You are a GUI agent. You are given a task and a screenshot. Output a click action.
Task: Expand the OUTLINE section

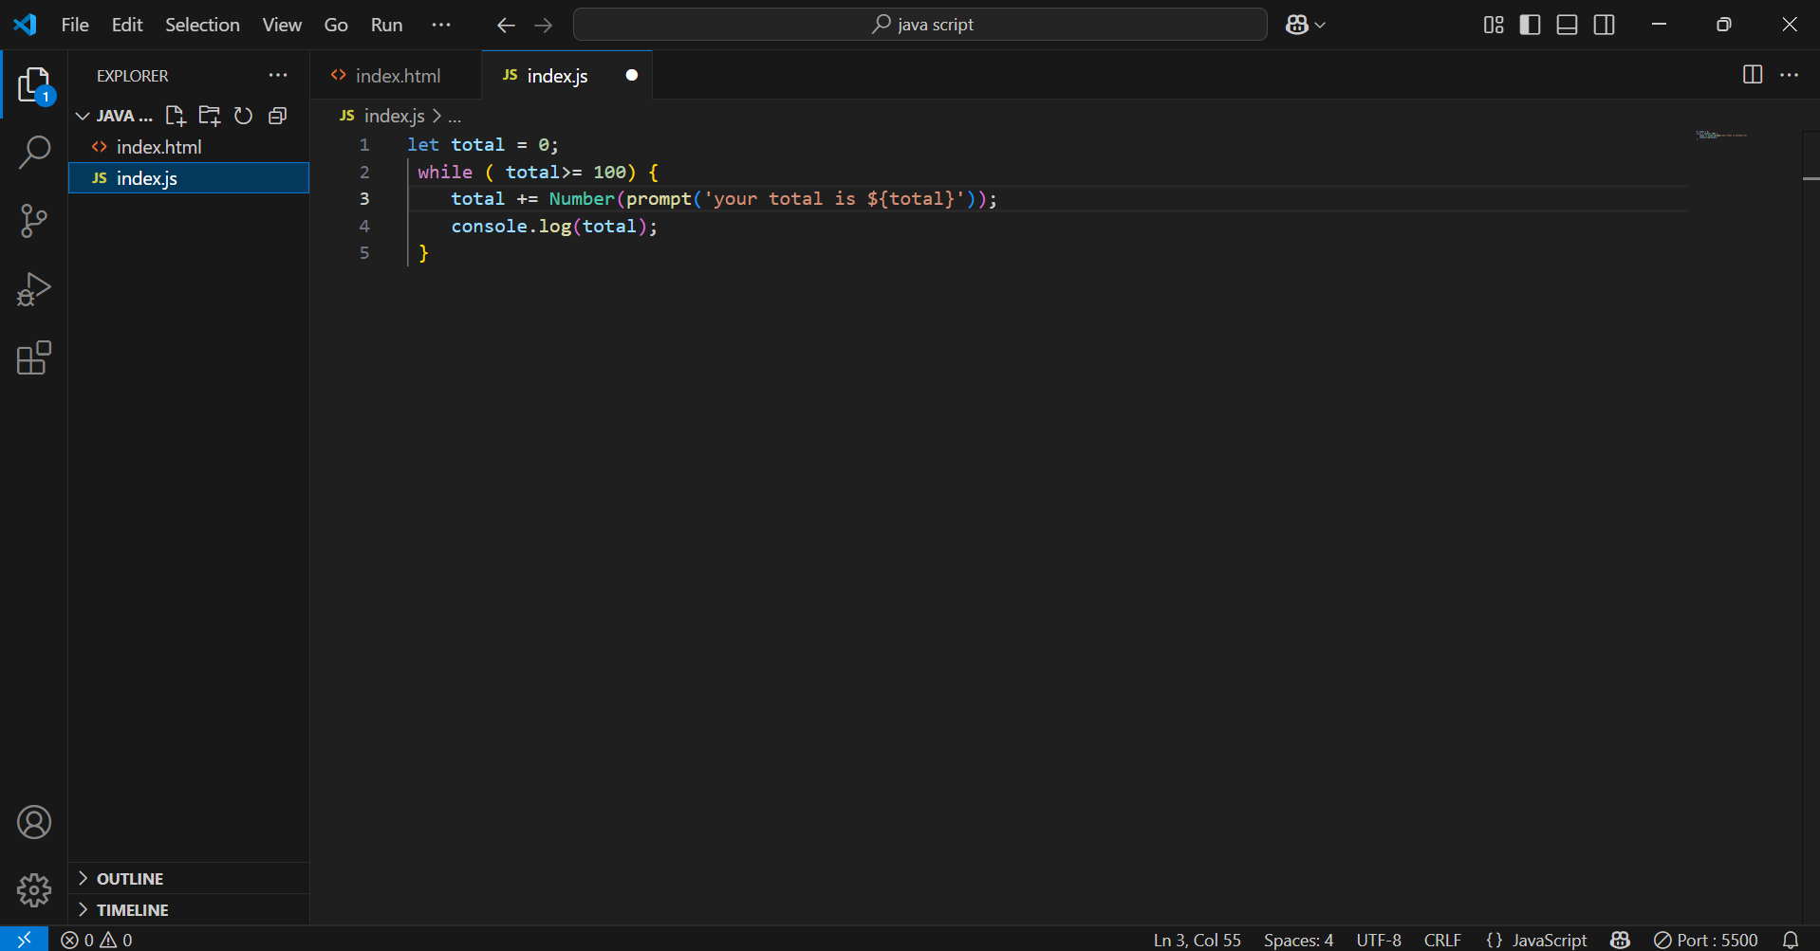(x=130, y=879)
